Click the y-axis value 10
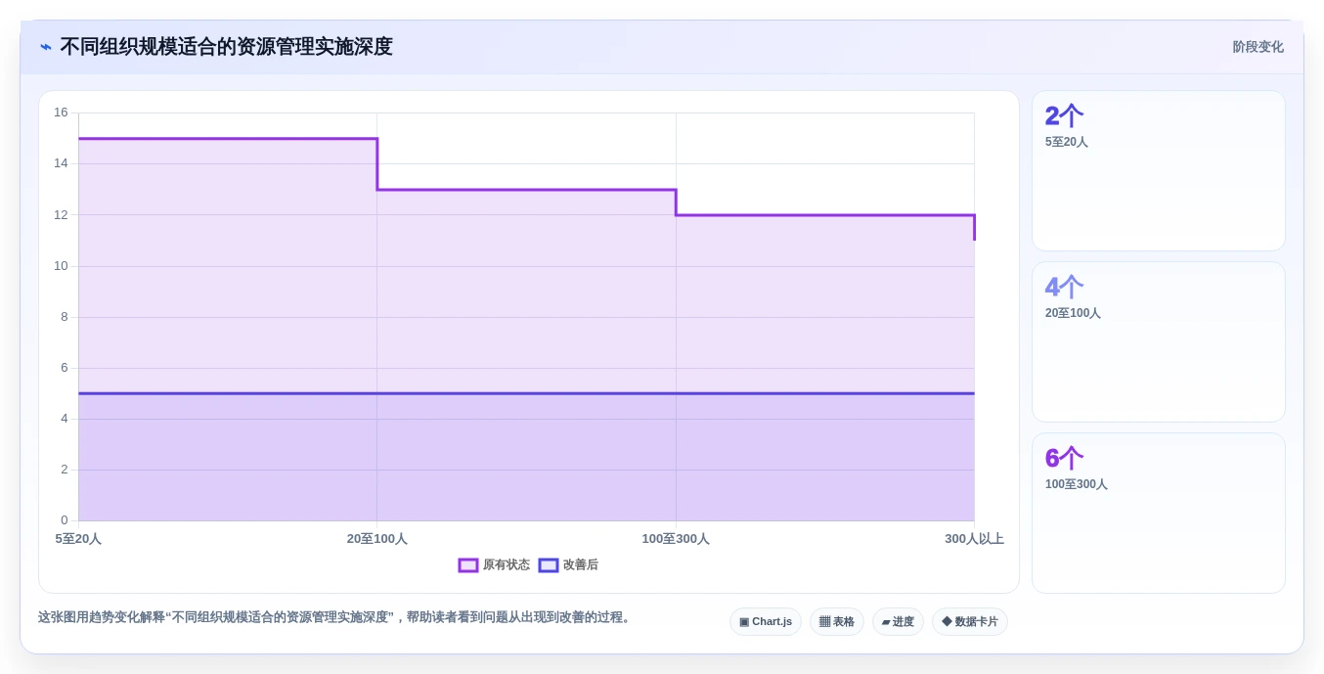Screen dimensions: 1324x674 coord(61,266)
